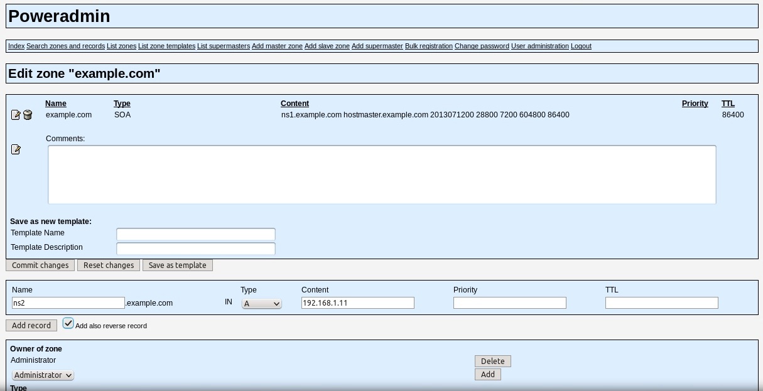Delete the example.com SOA record trash icon
Viewport: 763px width, 391px height.
pos(28,115)
